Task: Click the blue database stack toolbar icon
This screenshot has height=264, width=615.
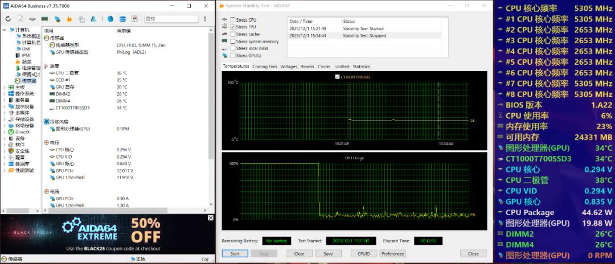Action: pos(121,19)
